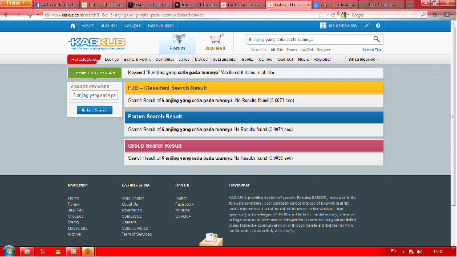Click FJB – Classified Search Result header
The image size is (457, 257).
(x=254, y=88)
